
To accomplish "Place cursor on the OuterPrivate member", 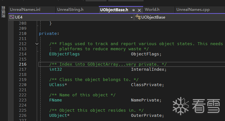I will [x=146, y=116].
